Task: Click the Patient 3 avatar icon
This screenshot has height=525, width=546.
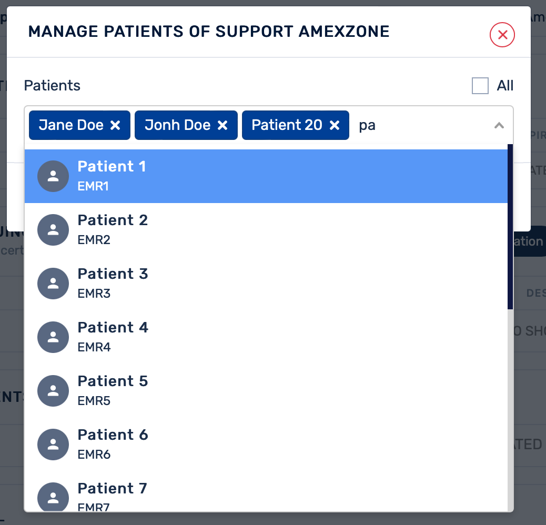Action: [53, 284]
